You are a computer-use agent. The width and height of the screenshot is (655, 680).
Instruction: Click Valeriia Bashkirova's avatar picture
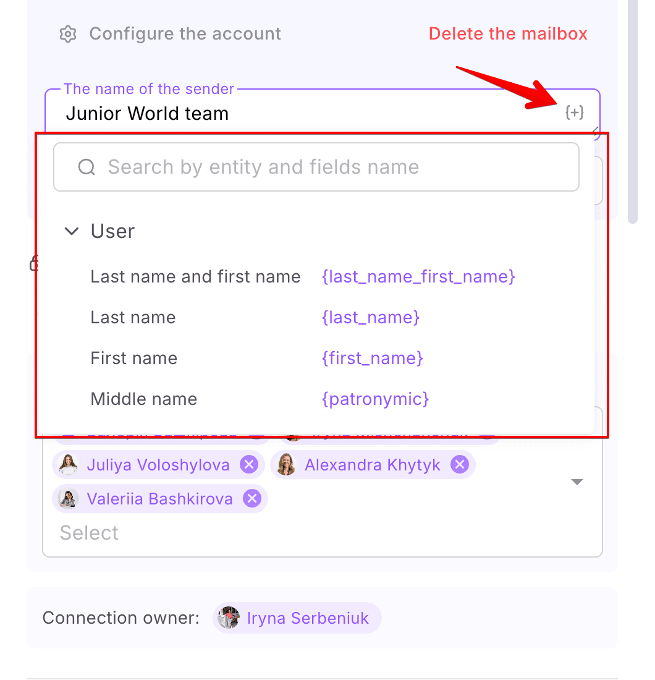click(x=69, y=499)
